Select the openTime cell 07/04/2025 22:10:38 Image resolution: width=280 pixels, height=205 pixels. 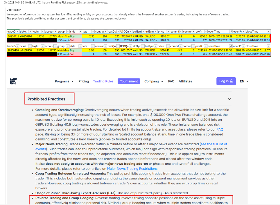220,51
